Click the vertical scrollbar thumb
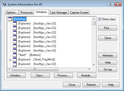The width and height of the screenshot is (124, 91). [x=94, y=23]
